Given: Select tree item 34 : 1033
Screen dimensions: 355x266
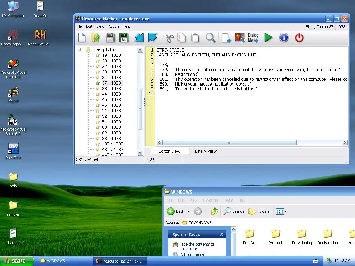Looking at the screenshot, I should coord(111,77).
